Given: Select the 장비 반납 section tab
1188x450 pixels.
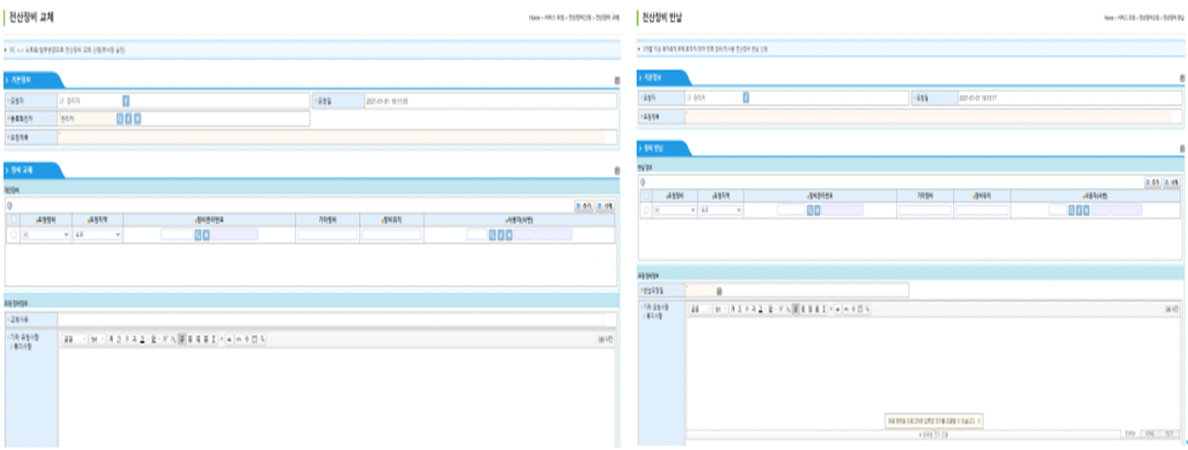Looking at the screenshot, I should 663,149.
